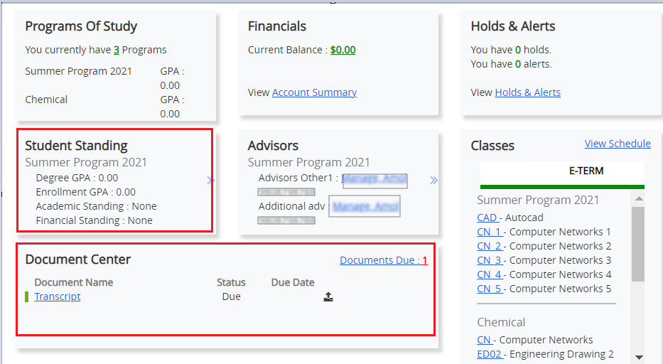The width and height of the screenshot is (663, 364).
Task: Open the CN_1 Computer Networks 1 link
Action: click(x=490, y=232)
